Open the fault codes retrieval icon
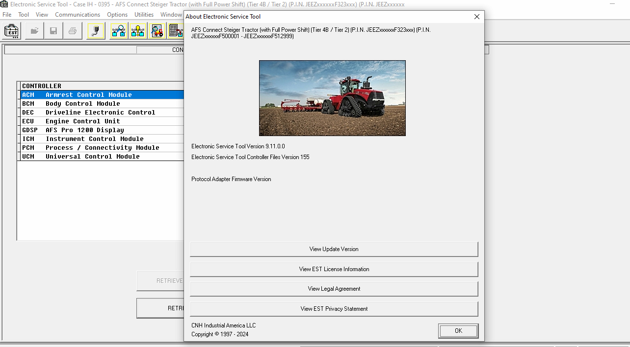 click(137, 30)
